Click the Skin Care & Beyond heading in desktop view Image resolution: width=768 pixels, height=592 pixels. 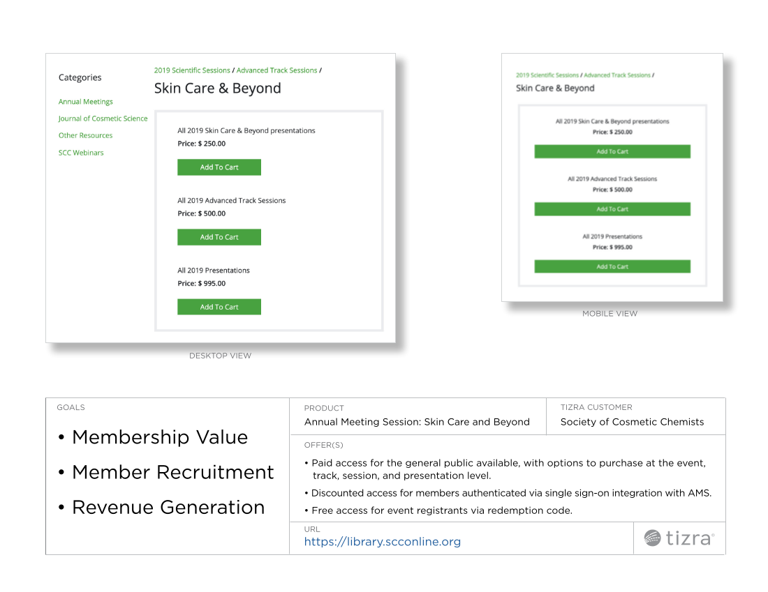pyautogui.click(x=218, y=89)
